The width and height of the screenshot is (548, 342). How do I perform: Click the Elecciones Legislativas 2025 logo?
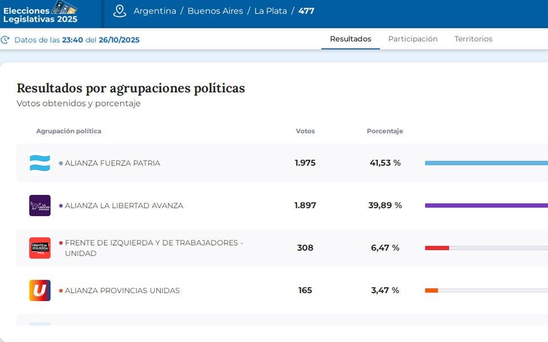[x=40, y=13]
